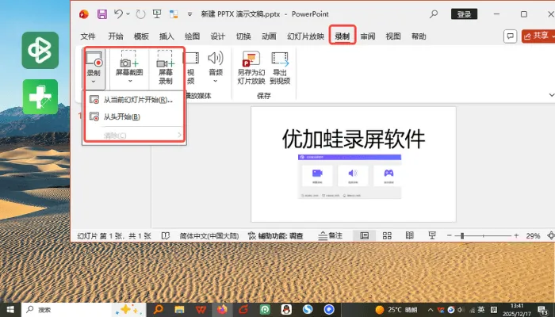Image resolution: width=555 pixels, height=317 pixels.
Task: Expand the 音频 dropdown arrow
Action: [216, 81]
